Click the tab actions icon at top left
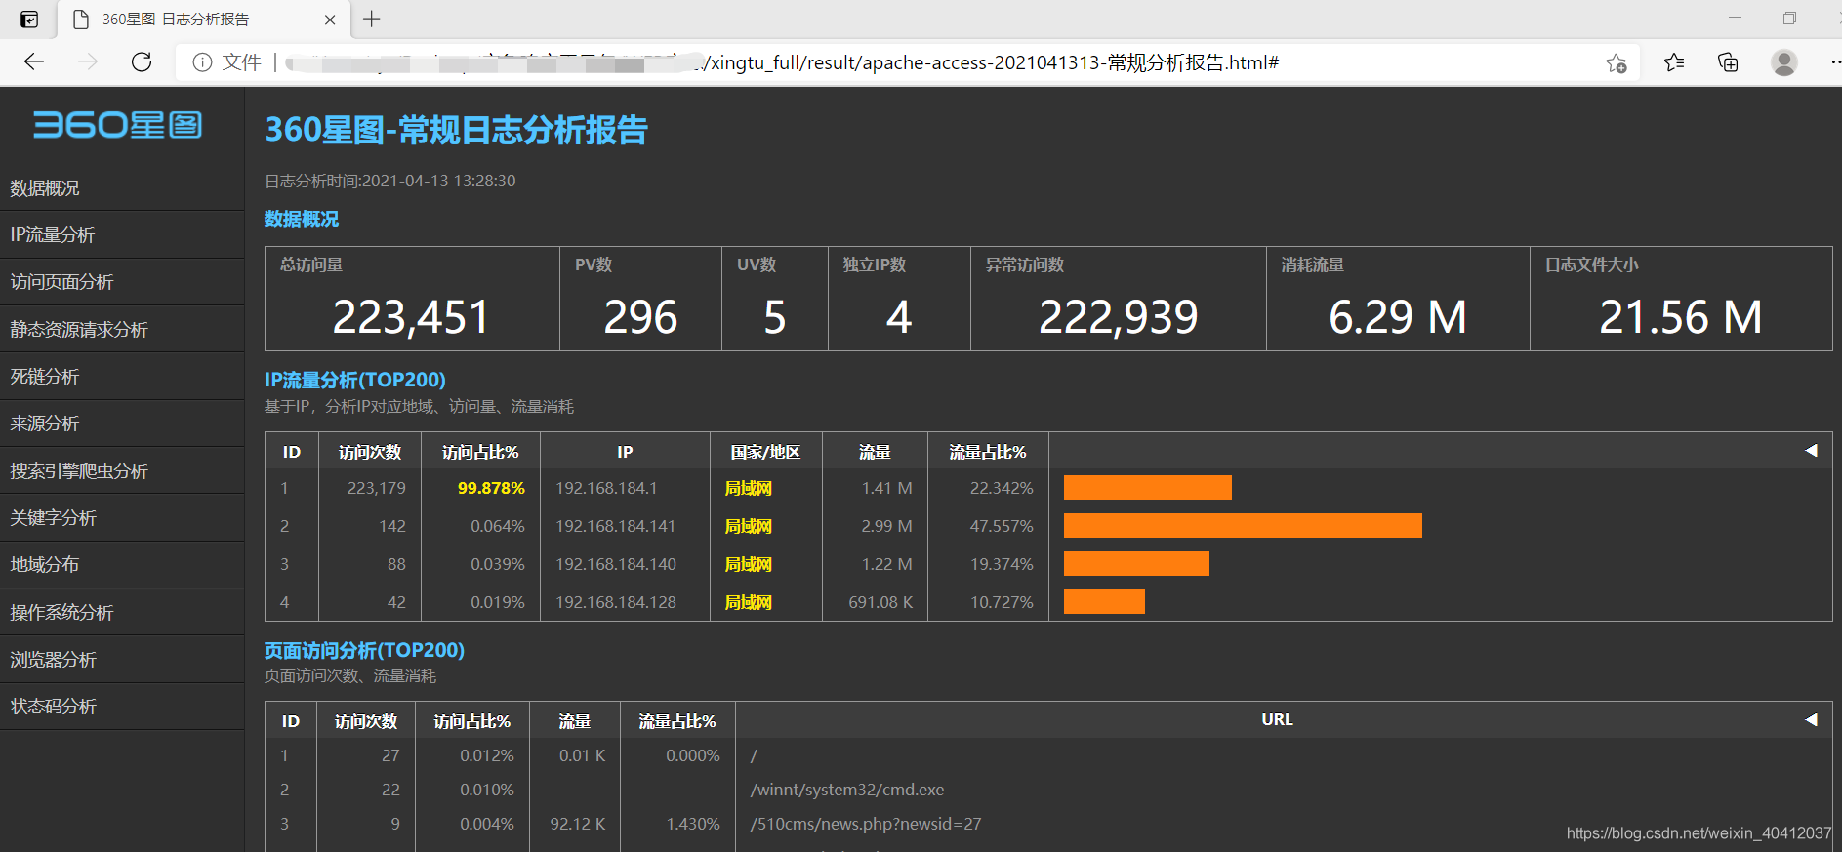1842x852 pixels. (29, 19)
